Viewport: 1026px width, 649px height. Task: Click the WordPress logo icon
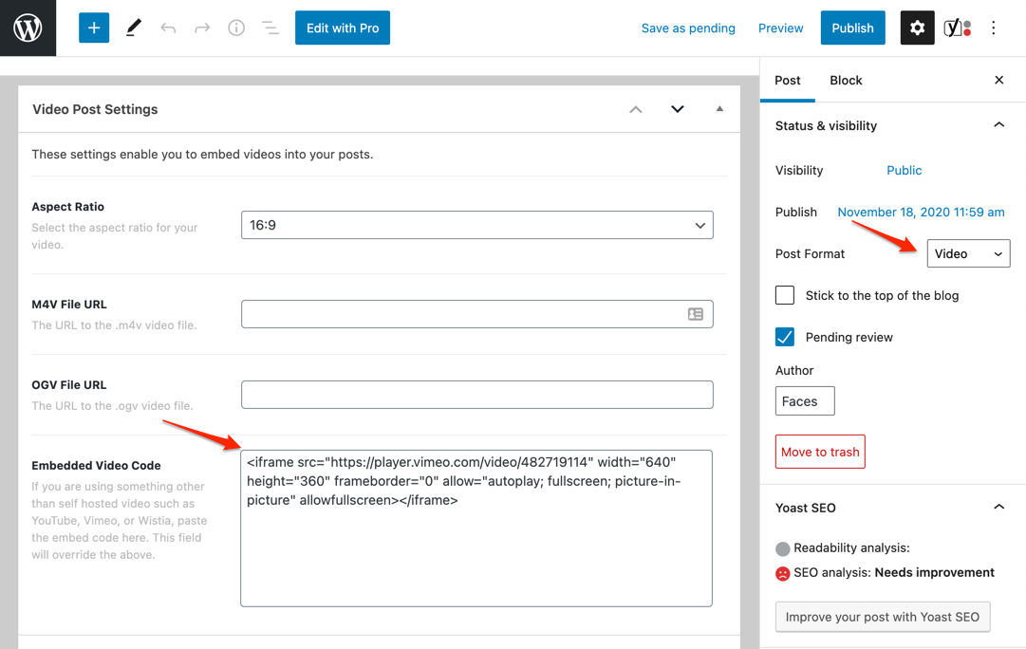28,28
